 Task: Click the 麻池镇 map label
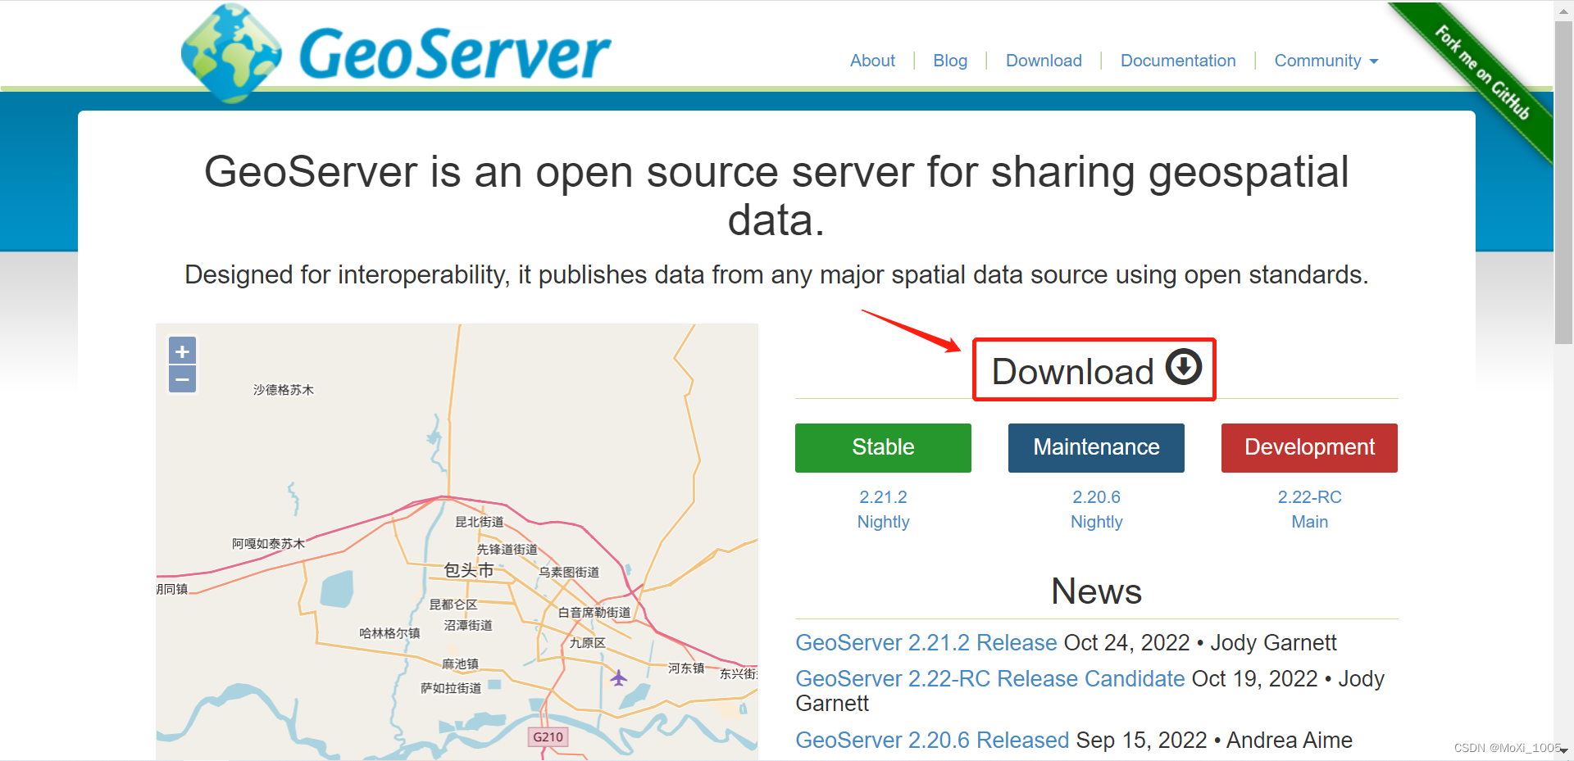(x=460, y=664)
